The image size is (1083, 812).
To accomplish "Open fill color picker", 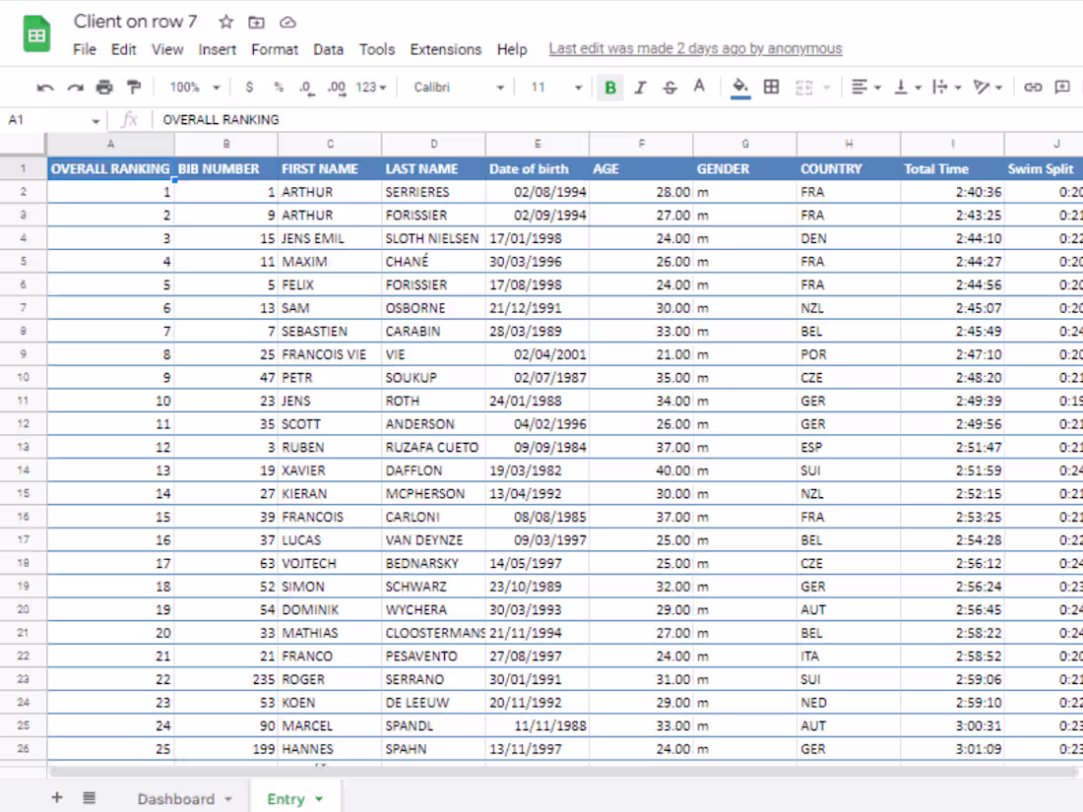I will 740,88.
